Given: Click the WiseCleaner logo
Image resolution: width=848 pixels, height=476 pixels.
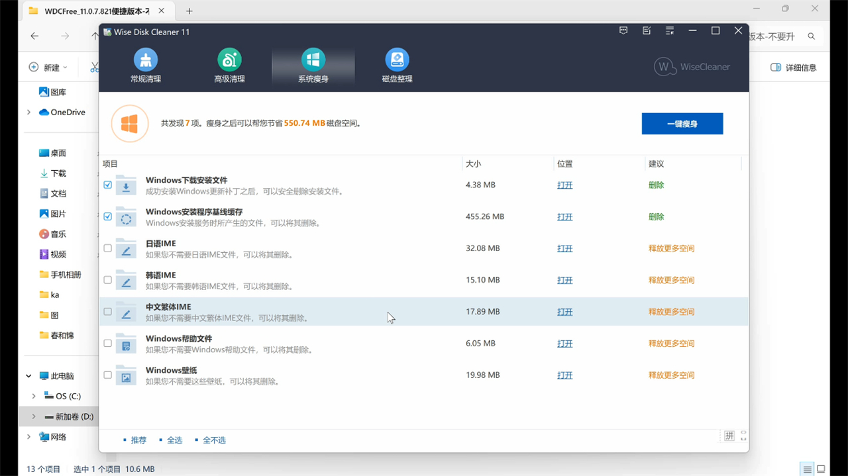Looking at the screenshot, I should pos(692,66).
